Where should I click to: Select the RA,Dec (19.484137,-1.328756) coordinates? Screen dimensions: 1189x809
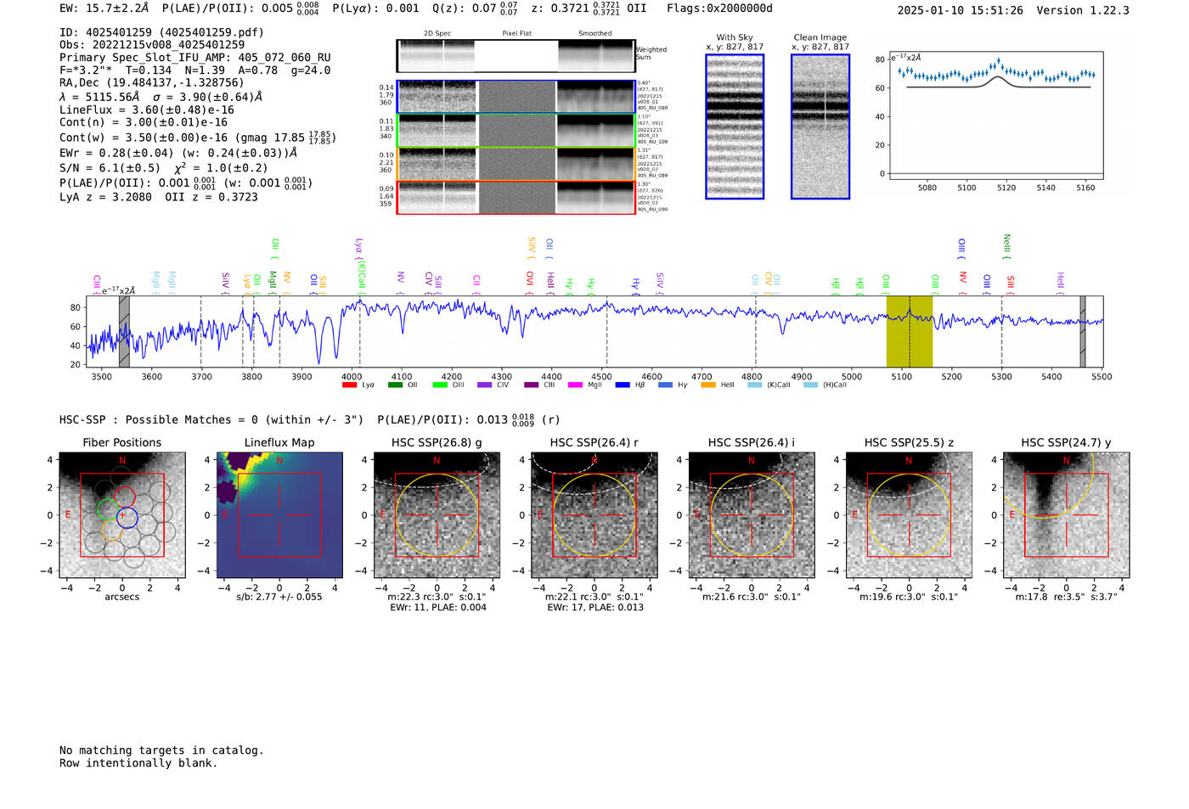pos(151,82)
